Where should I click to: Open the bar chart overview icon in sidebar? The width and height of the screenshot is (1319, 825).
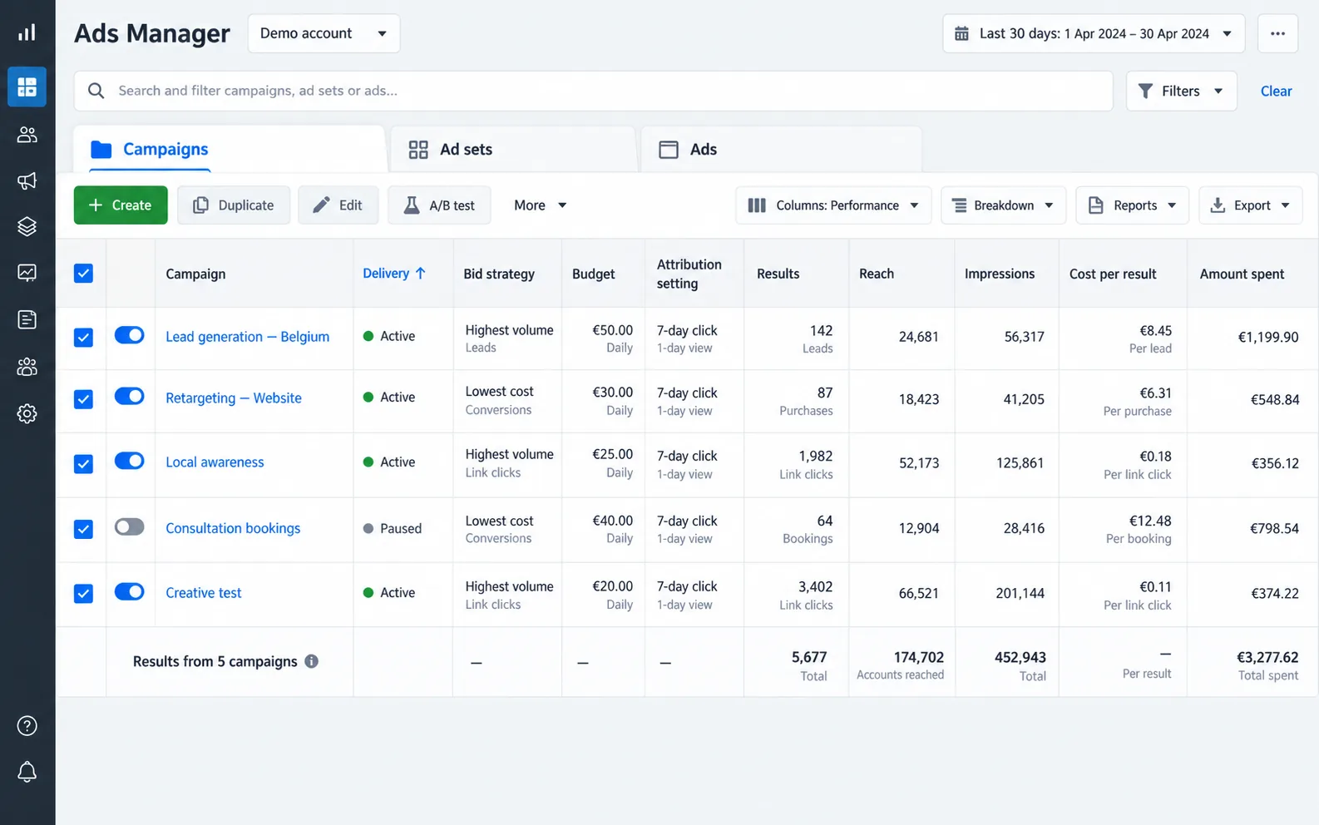(27, 32)
